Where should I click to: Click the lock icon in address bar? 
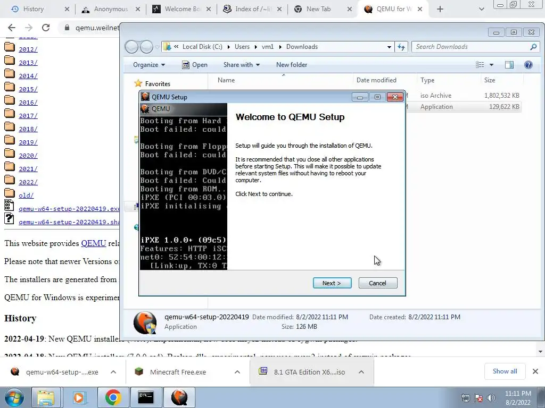pyautogui.click(x=67, y=28)
